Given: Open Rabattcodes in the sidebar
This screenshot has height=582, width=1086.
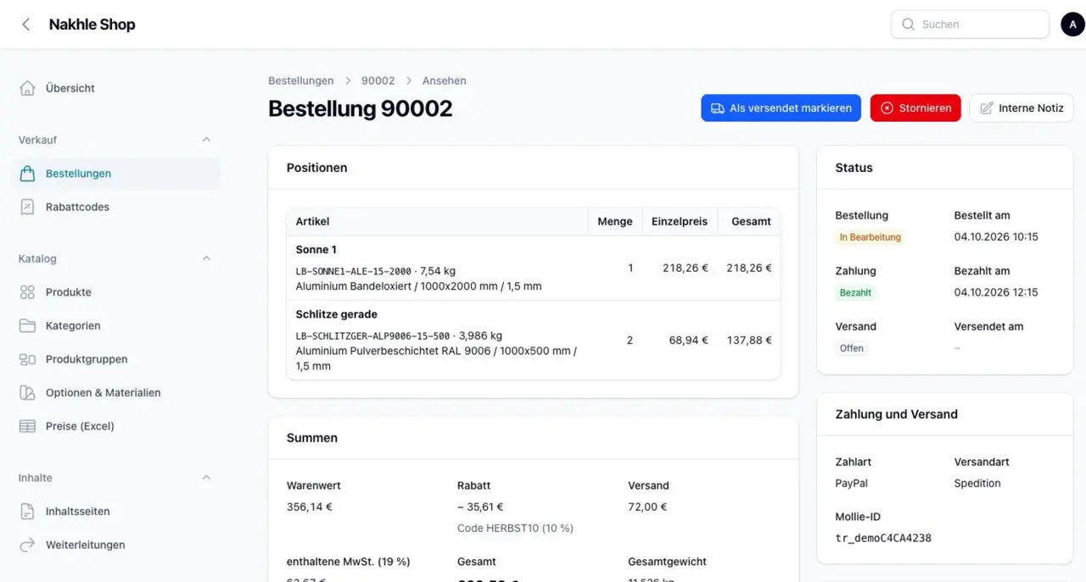Looking at the screenshot, I should (115, 207).
